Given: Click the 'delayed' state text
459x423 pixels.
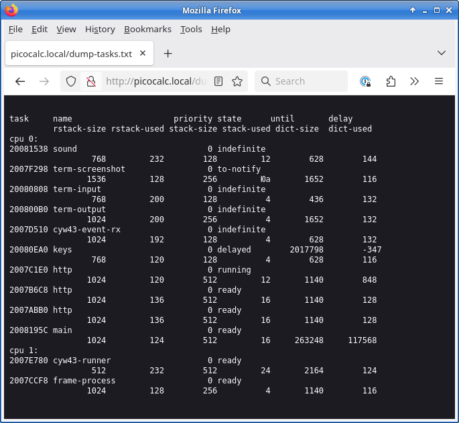Looking at the screenshot, I should point(234,250).
